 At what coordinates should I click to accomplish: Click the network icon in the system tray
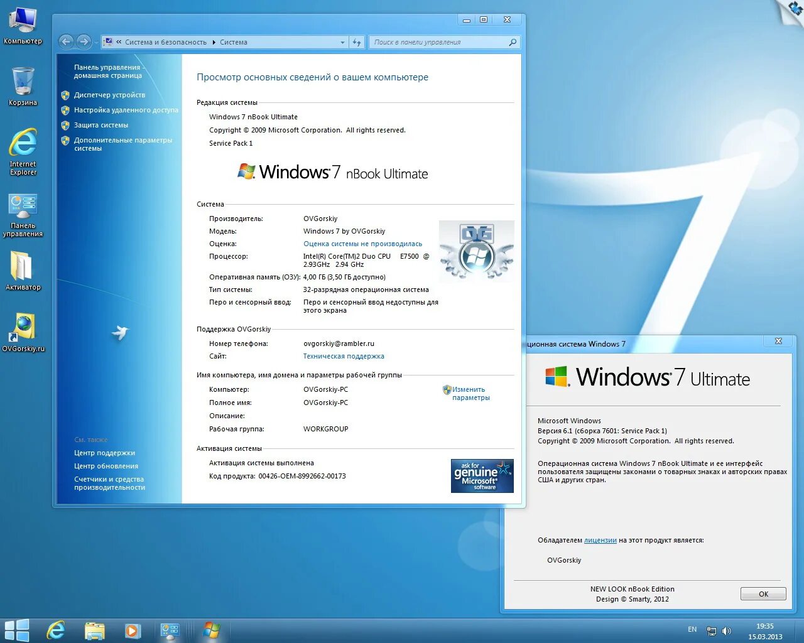click(712, 631)
